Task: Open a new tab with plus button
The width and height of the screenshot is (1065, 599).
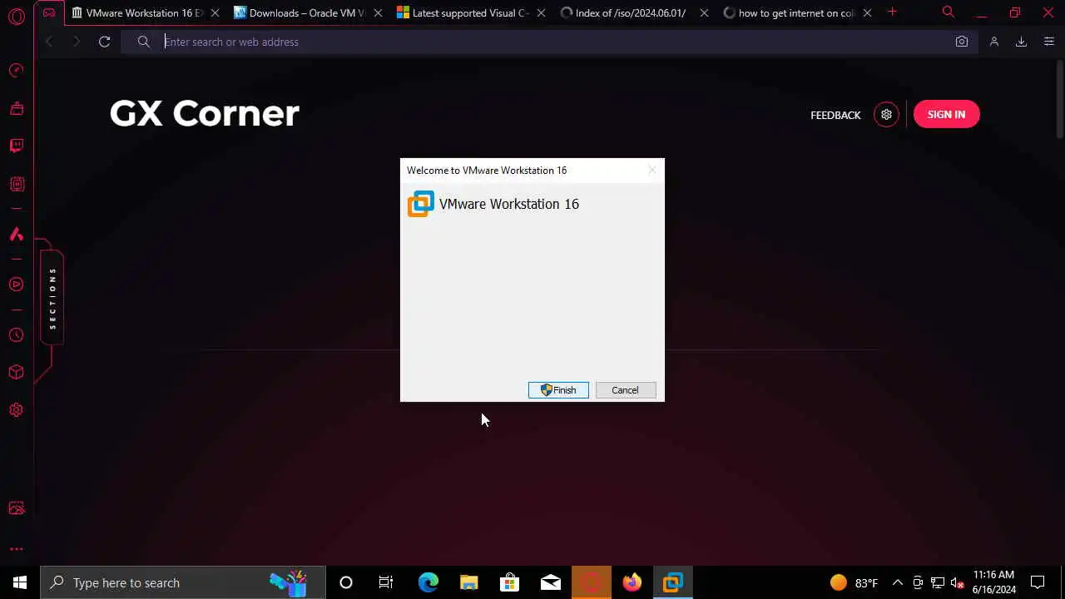Action: [x=892, y=12]
